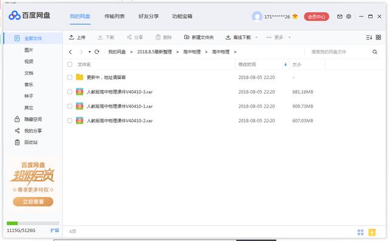Screen dimensions: 389x241
Task: Open the settings gear icon
Action: 348,16
